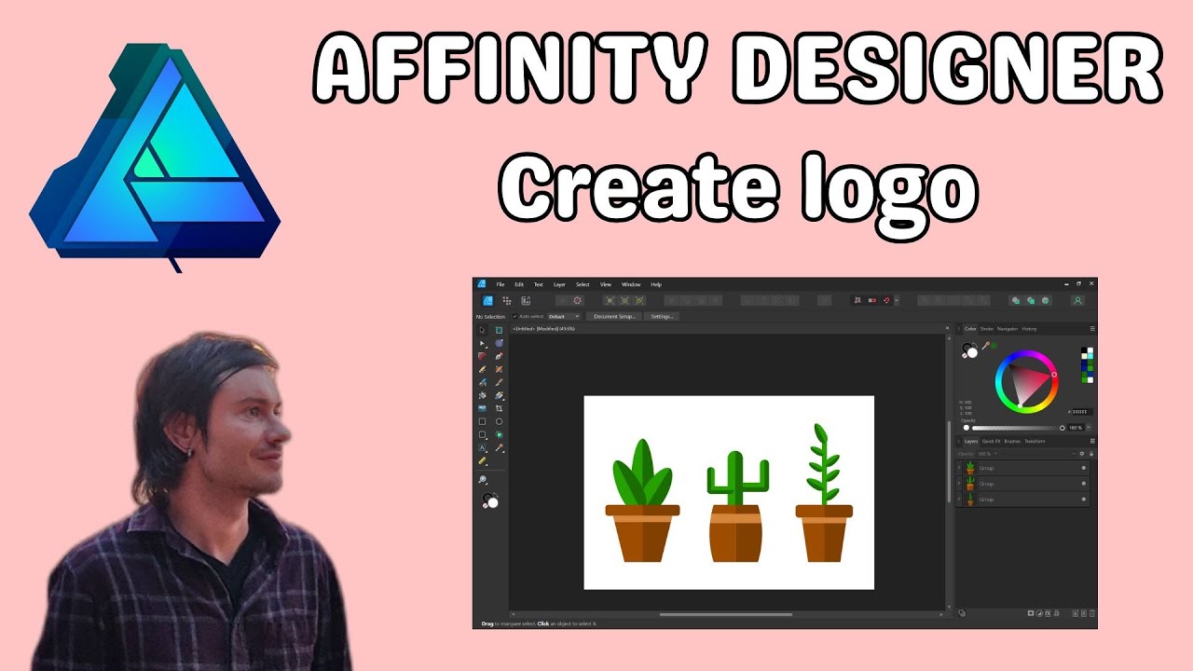The height and width of the screenshot is (671, 1193).
Task: Select the Rectangle tool
Action: click(x=482, y=421)
